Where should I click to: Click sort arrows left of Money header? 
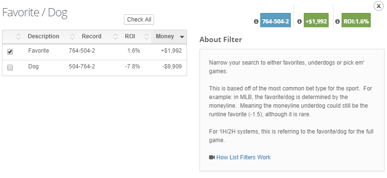coord(146,36)
